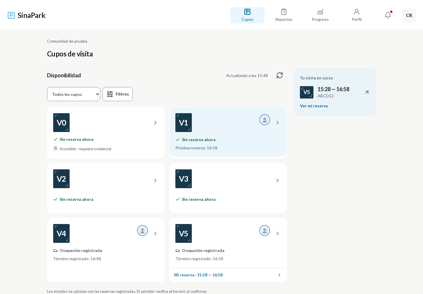Click 'Comunidad de prueba' breadcrumb text
The height and width of the screenshot is (294, 423).
tap(67, 41)
